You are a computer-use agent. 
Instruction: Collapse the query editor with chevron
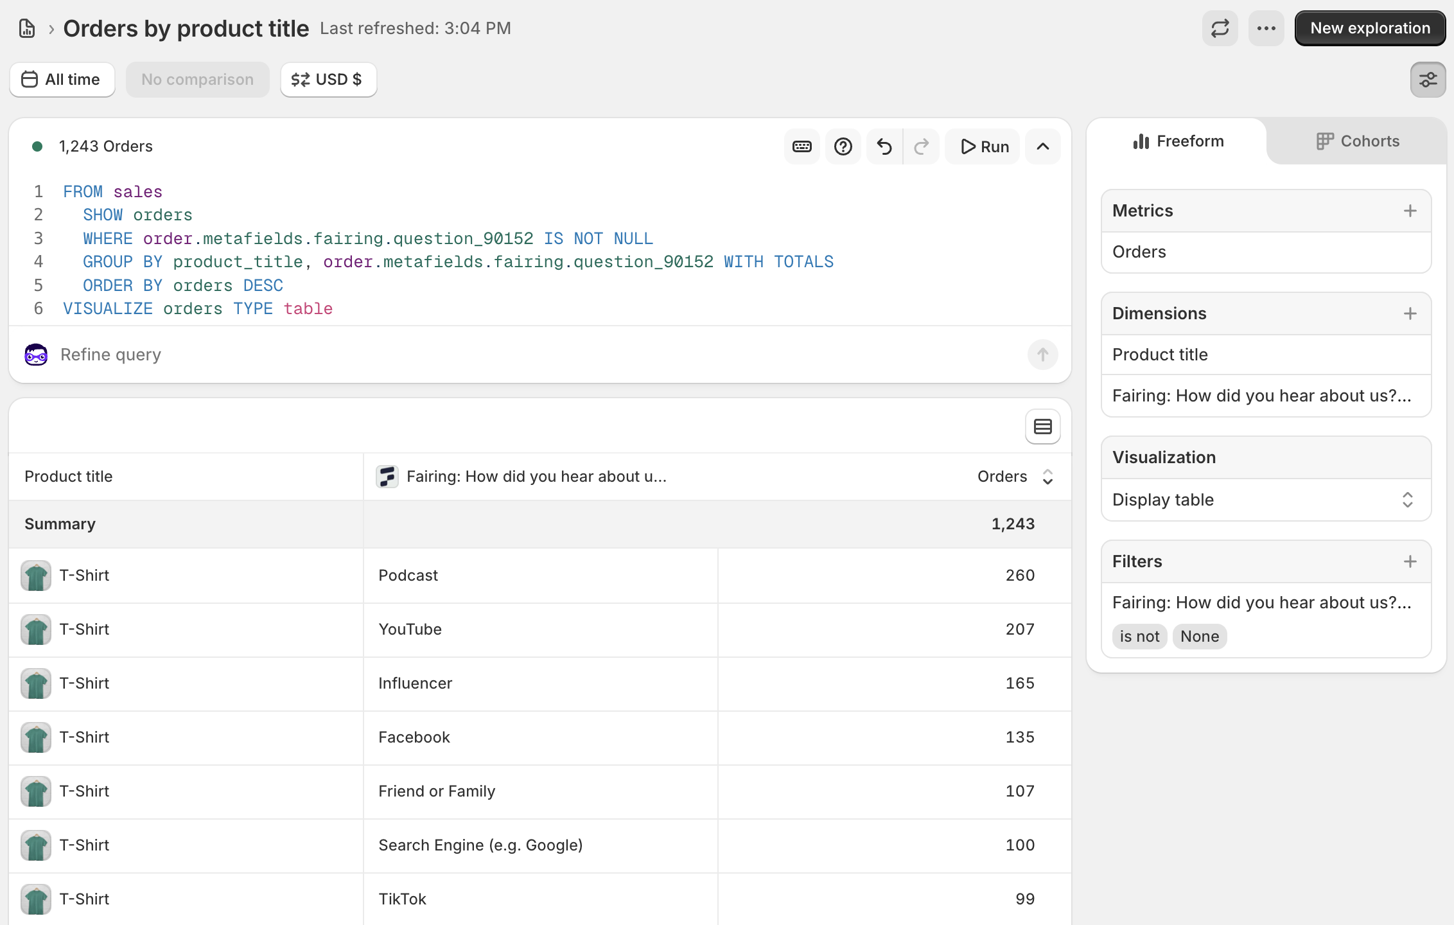1042,146
